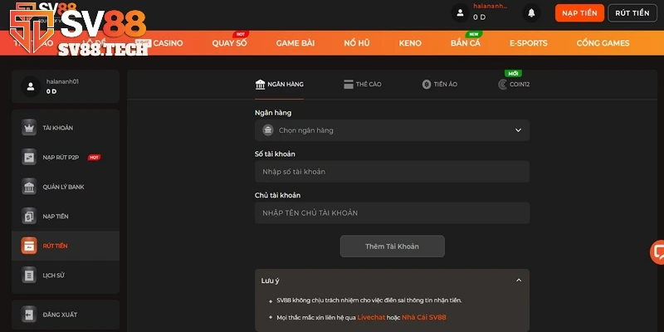The image size is (664, 332).
Task: Click the user avatar icon in header
Action: point(460,12)
